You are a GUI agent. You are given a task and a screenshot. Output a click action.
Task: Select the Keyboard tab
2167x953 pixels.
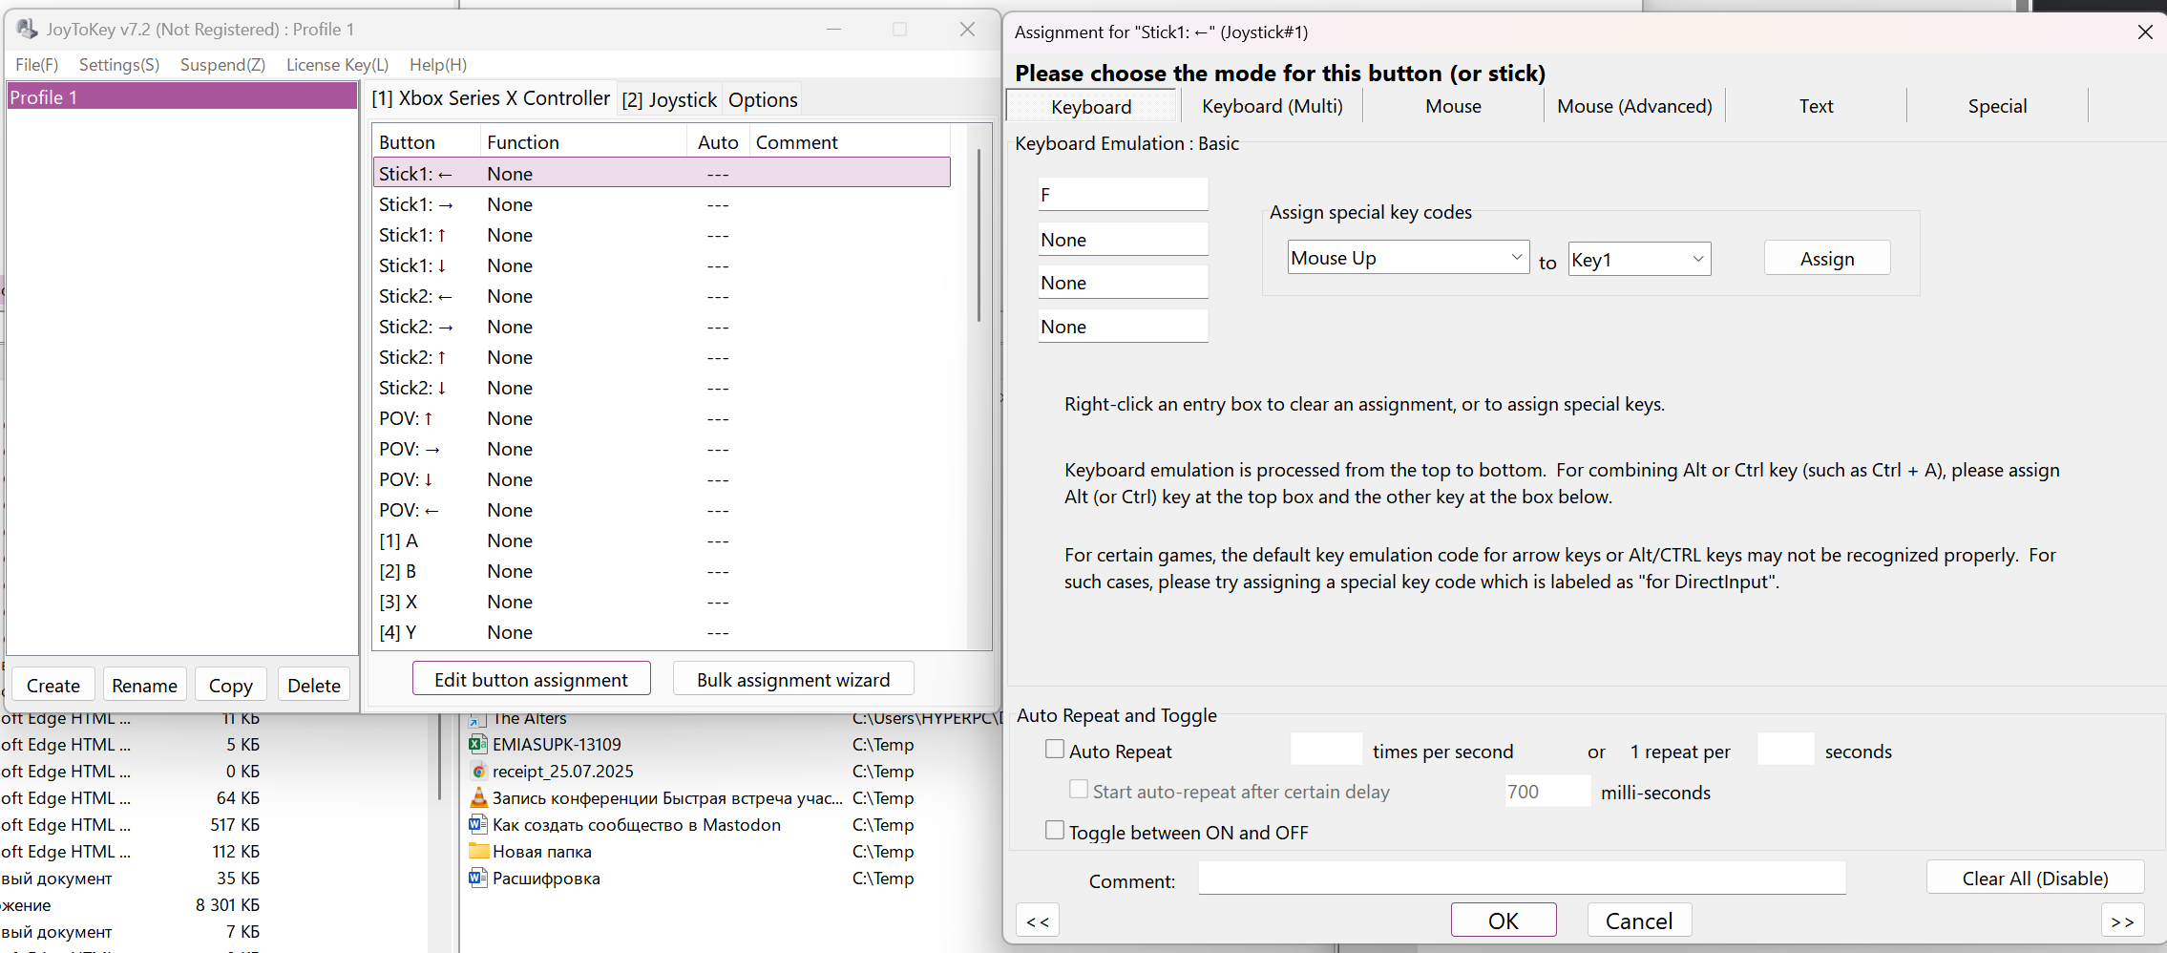pos(1091,106)
